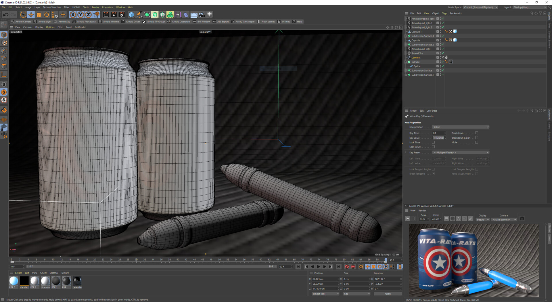Select the Move tool in top toolbar
Viewport: 552px width, 302px height.
(31, 15)
